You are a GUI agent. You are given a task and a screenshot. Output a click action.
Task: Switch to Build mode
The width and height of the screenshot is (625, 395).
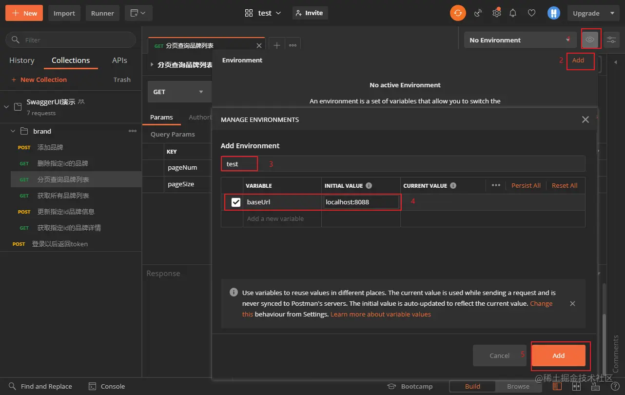(472, 386)
